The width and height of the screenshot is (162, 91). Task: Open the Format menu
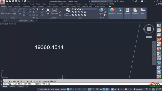coord(31,4)
